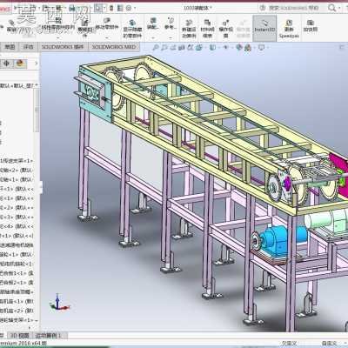The width and height of the screenshot is (348, 348).
Task: Open View Settings monitor icon
Action: tap(261, 47)
